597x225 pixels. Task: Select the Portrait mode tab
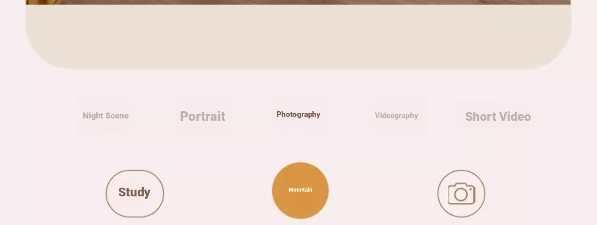click(x=203, y=116)
